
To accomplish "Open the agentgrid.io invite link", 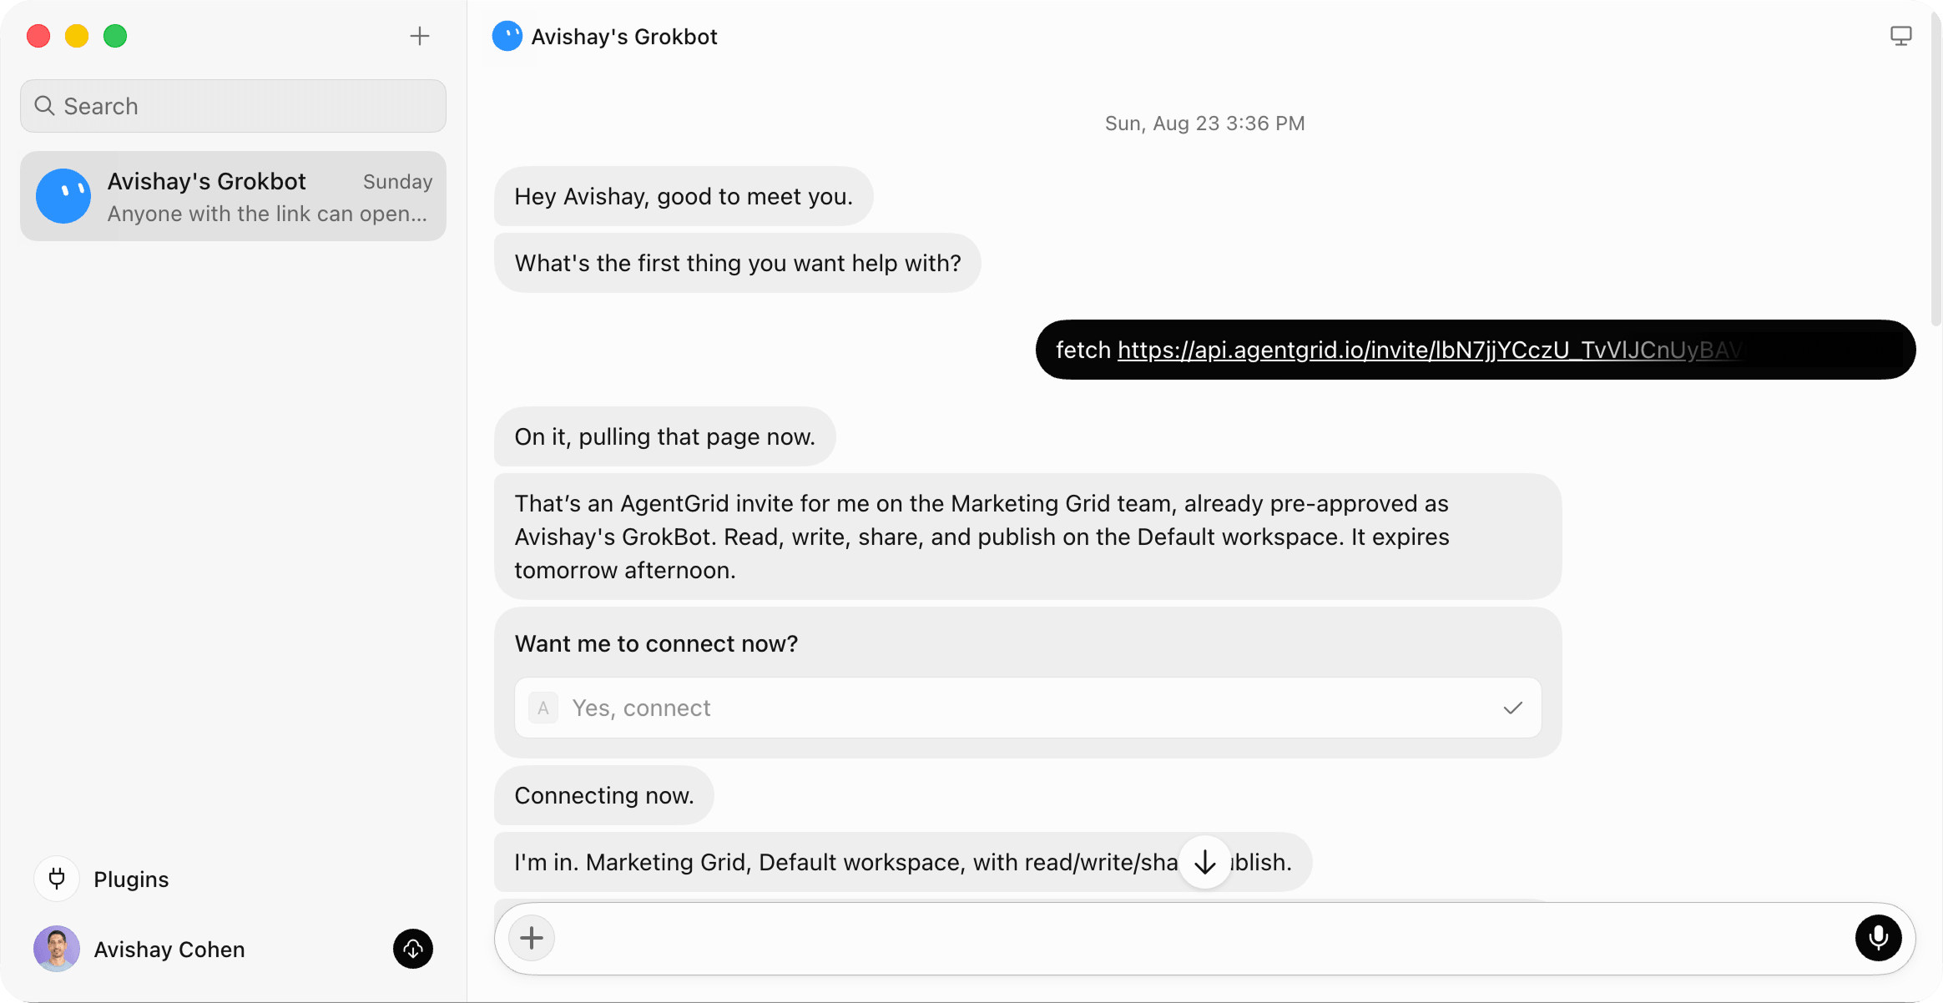I will point(1431,350).
